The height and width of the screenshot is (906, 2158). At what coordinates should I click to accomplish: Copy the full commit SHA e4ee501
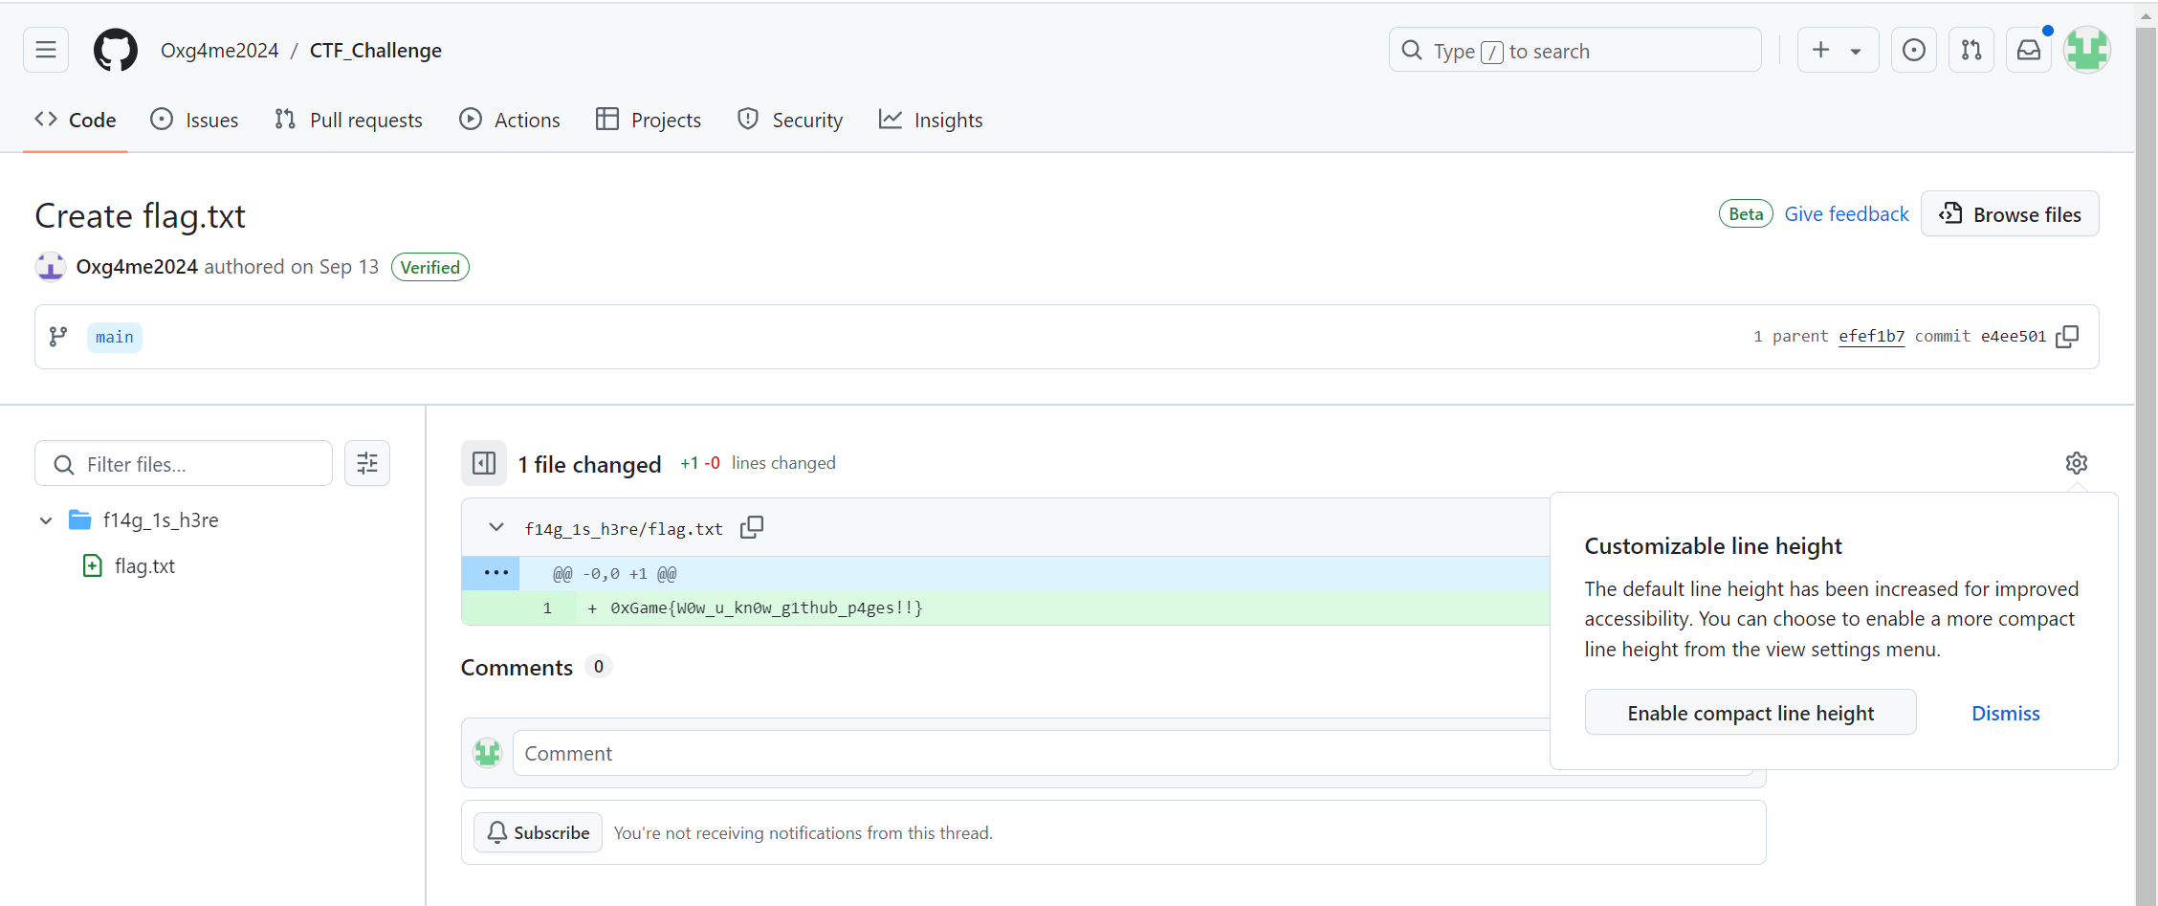[2067, 336]
